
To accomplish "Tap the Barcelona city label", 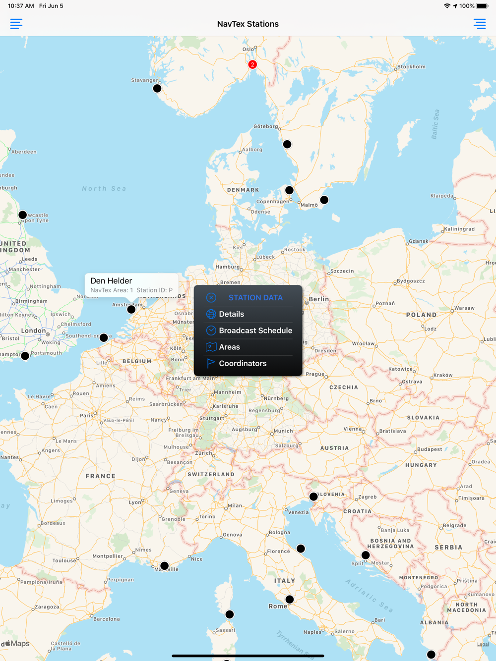I will pos(107,619).
